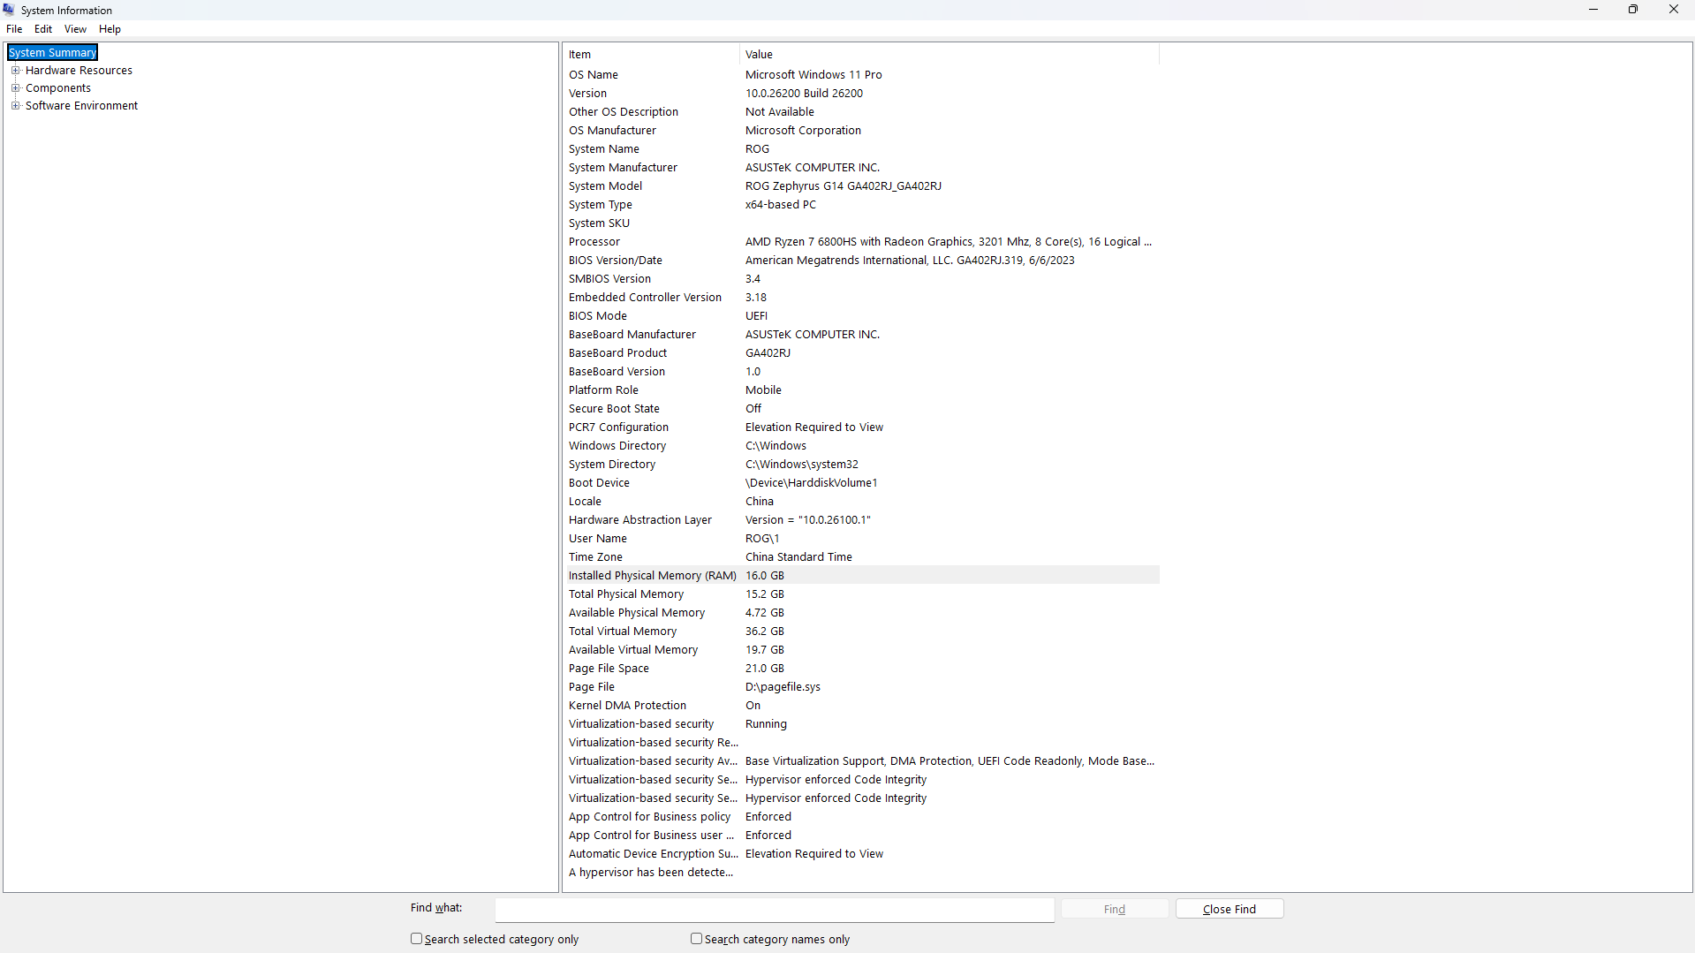Click the System Information app icon in title bar
The width and height of the screenshot is (1695, 953).
tap(9, 10)
